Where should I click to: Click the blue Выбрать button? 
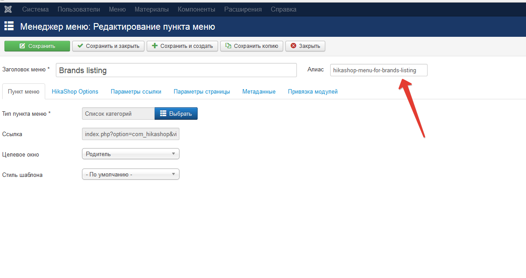(x=176, y=114)
